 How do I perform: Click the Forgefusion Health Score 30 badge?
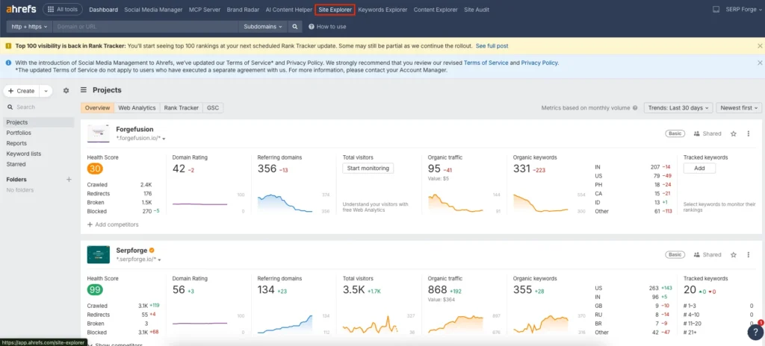(x=95, y=169)
